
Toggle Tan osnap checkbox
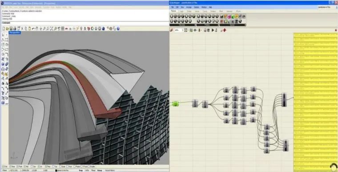pyautogui.click(x=53, y=167)
